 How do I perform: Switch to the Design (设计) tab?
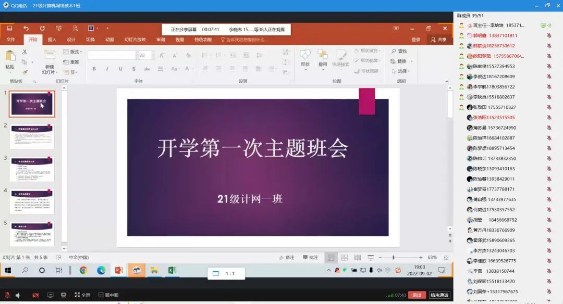(71, 40)
